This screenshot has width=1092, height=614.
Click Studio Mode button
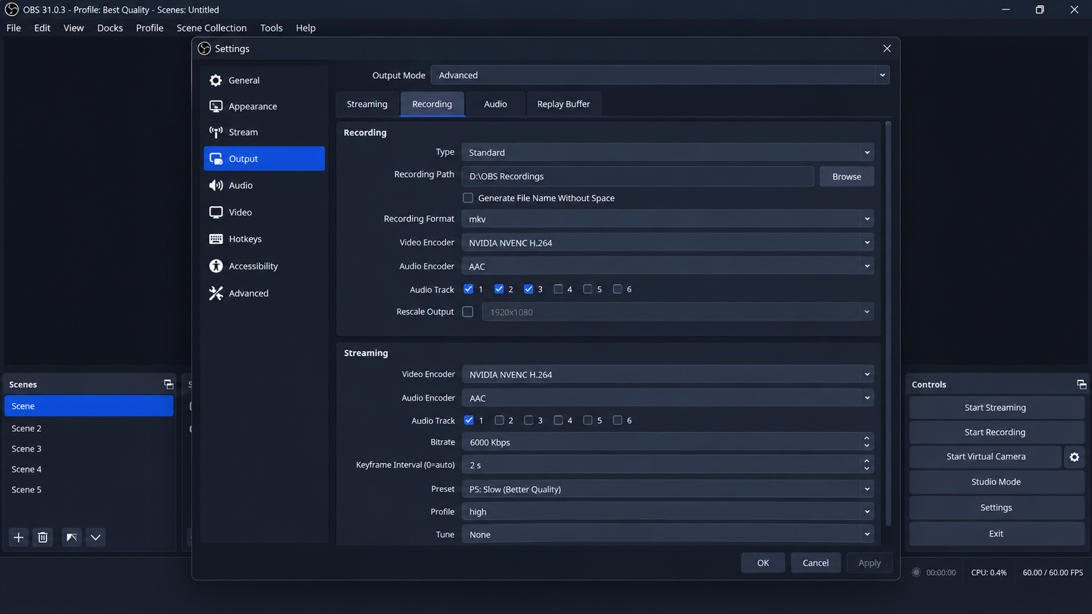tap(995, 482)
